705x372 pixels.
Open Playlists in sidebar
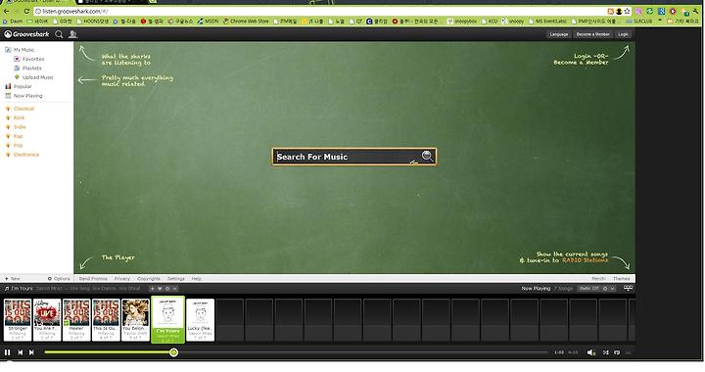(x=27, y=69)
